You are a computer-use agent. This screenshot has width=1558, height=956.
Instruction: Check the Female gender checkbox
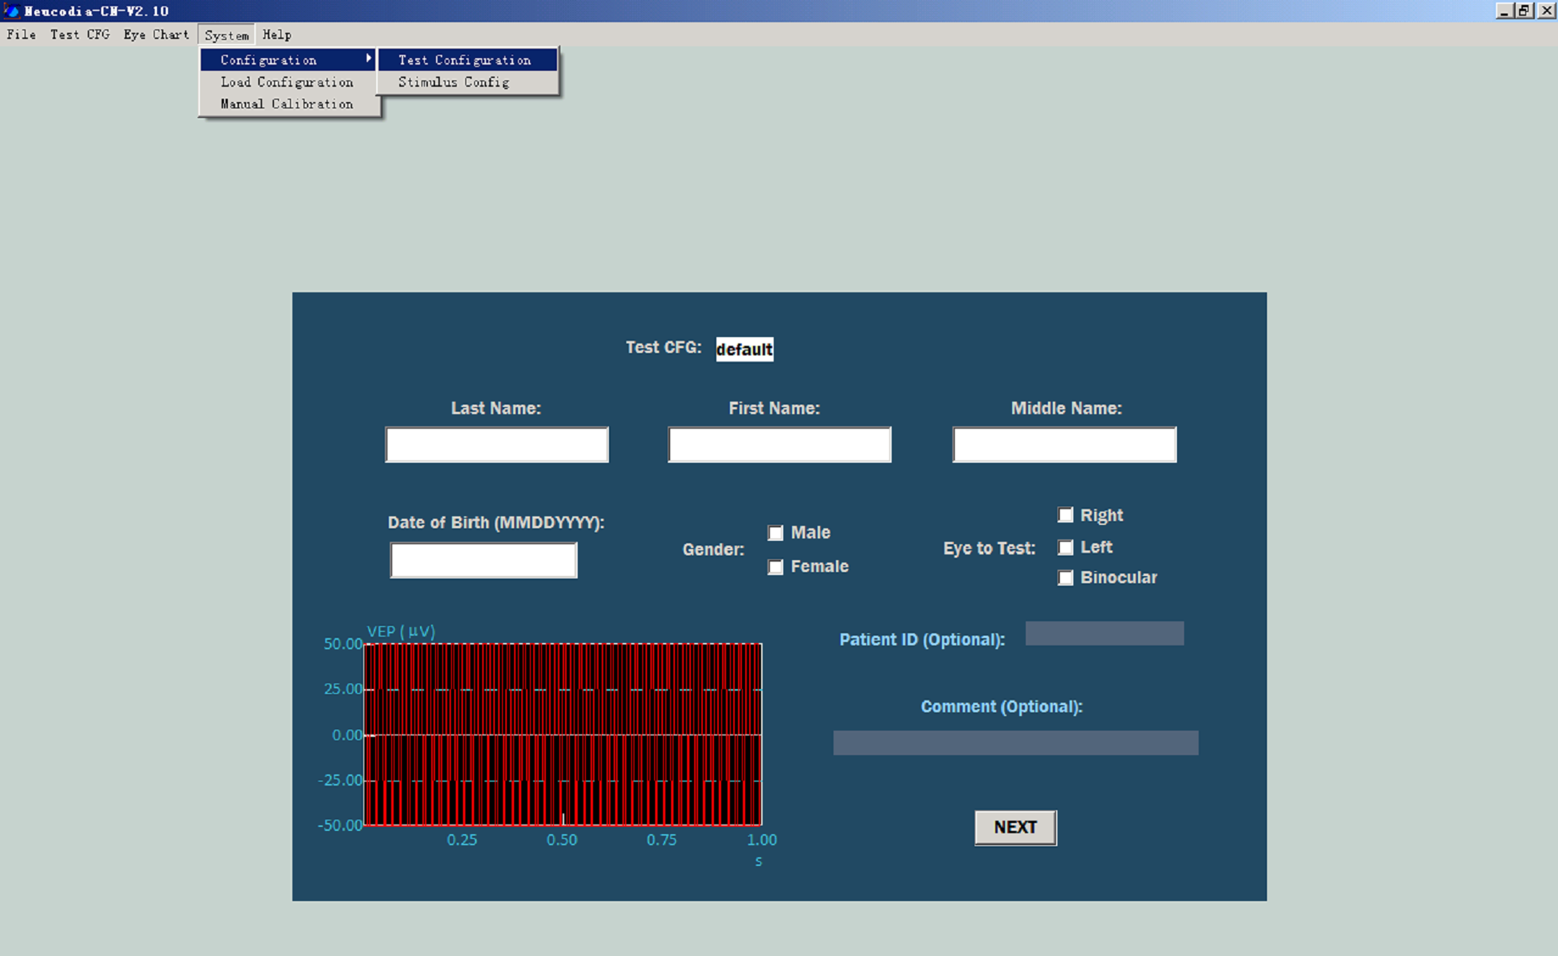(775, 567)
